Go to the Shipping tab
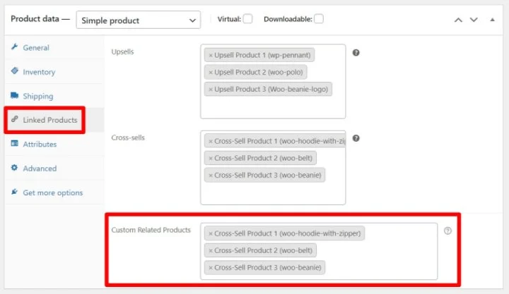 coord(37,96)
